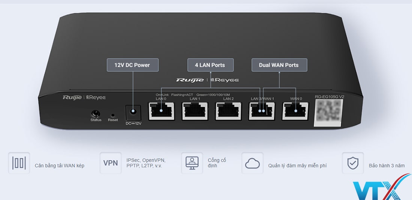Viewport: 412px width, 200px height.
Task: Click the 3-year warranty shield icon
Action: click(x=352, y=163)
